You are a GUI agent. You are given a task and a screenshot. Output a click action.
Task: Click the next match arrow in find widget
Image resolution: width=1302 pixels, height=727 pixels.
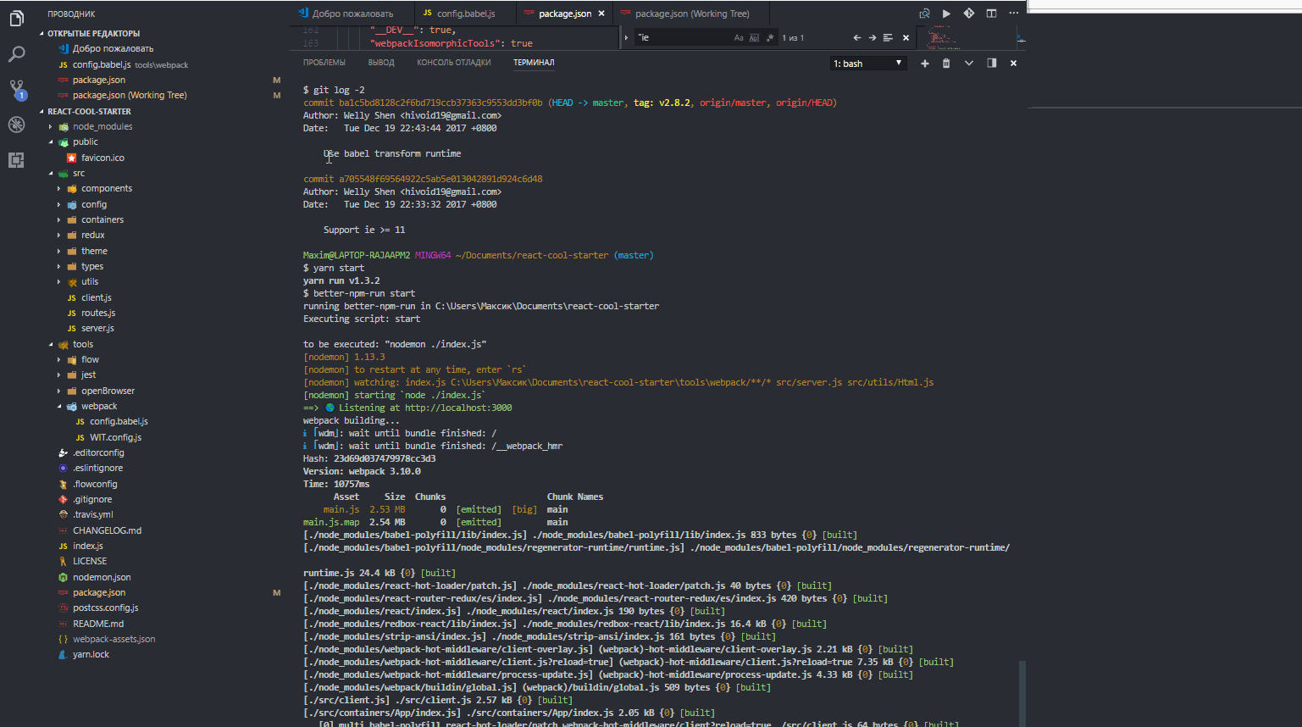(873, 37)
